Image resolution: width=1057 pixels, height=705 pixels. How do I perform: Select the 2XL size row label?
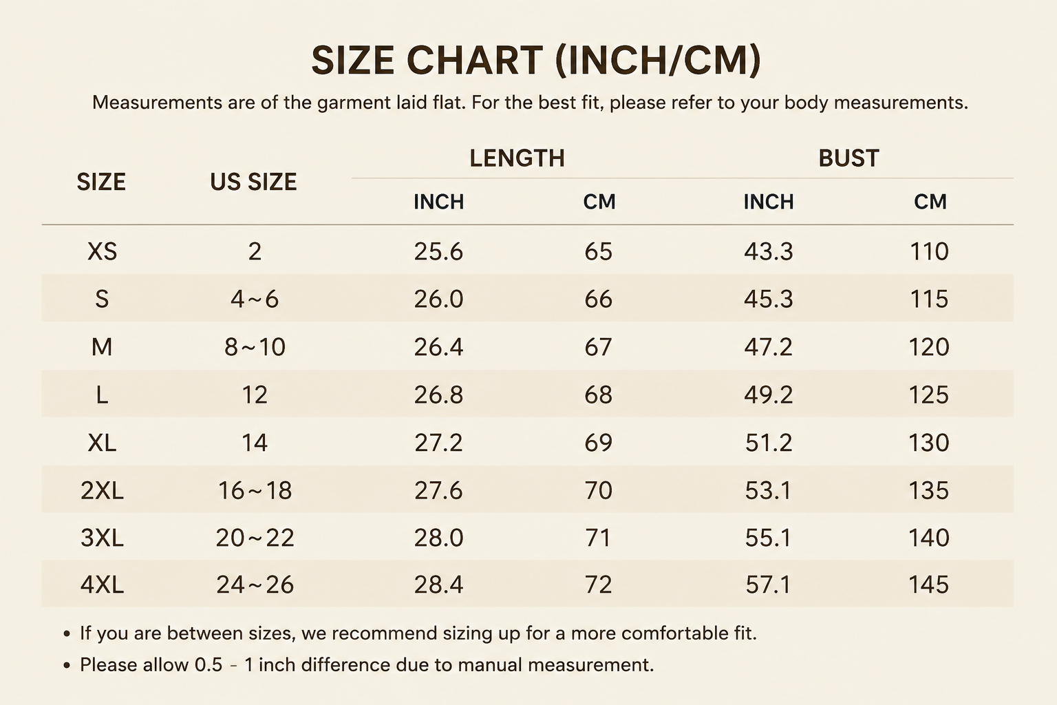pyautogui.click(x=102, y=490)
